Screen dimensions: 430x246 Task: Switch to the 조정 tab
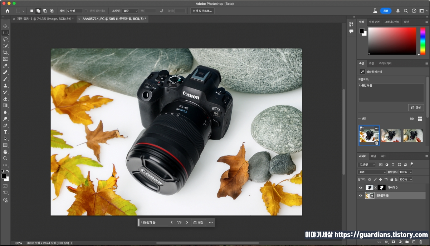point(371,63)
